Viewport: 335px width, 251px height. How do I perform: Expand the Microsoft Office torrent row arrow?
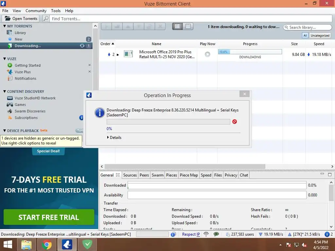point(118,55)
